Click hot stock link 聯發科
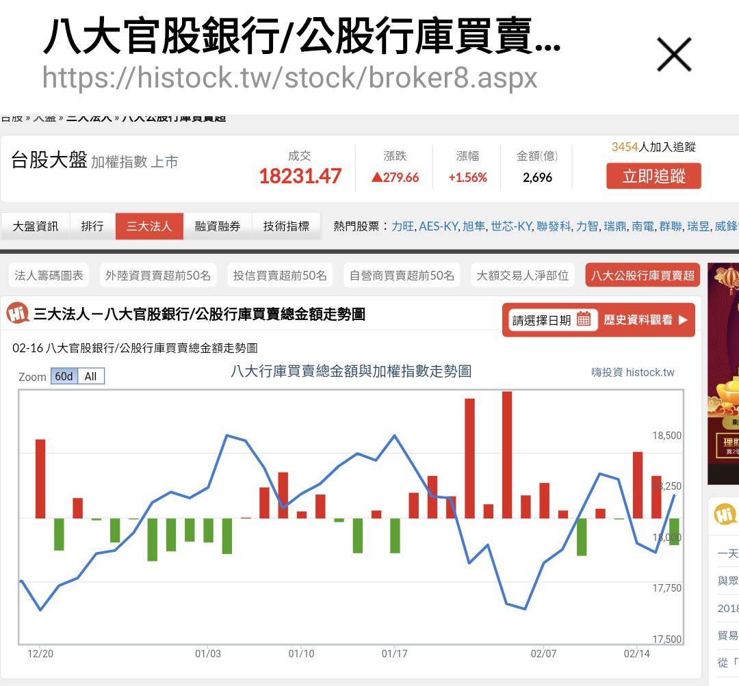739x686 pixels. pyautogui.click(x=554, y=226)
